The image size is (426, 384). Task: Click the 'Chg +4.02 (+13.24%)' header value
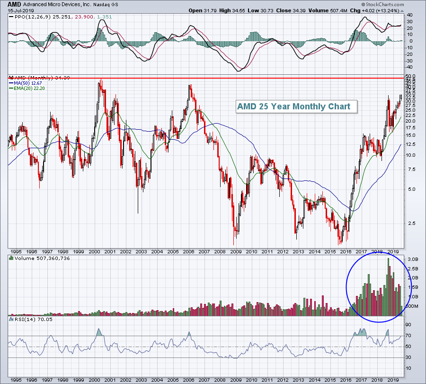point(375,10)
